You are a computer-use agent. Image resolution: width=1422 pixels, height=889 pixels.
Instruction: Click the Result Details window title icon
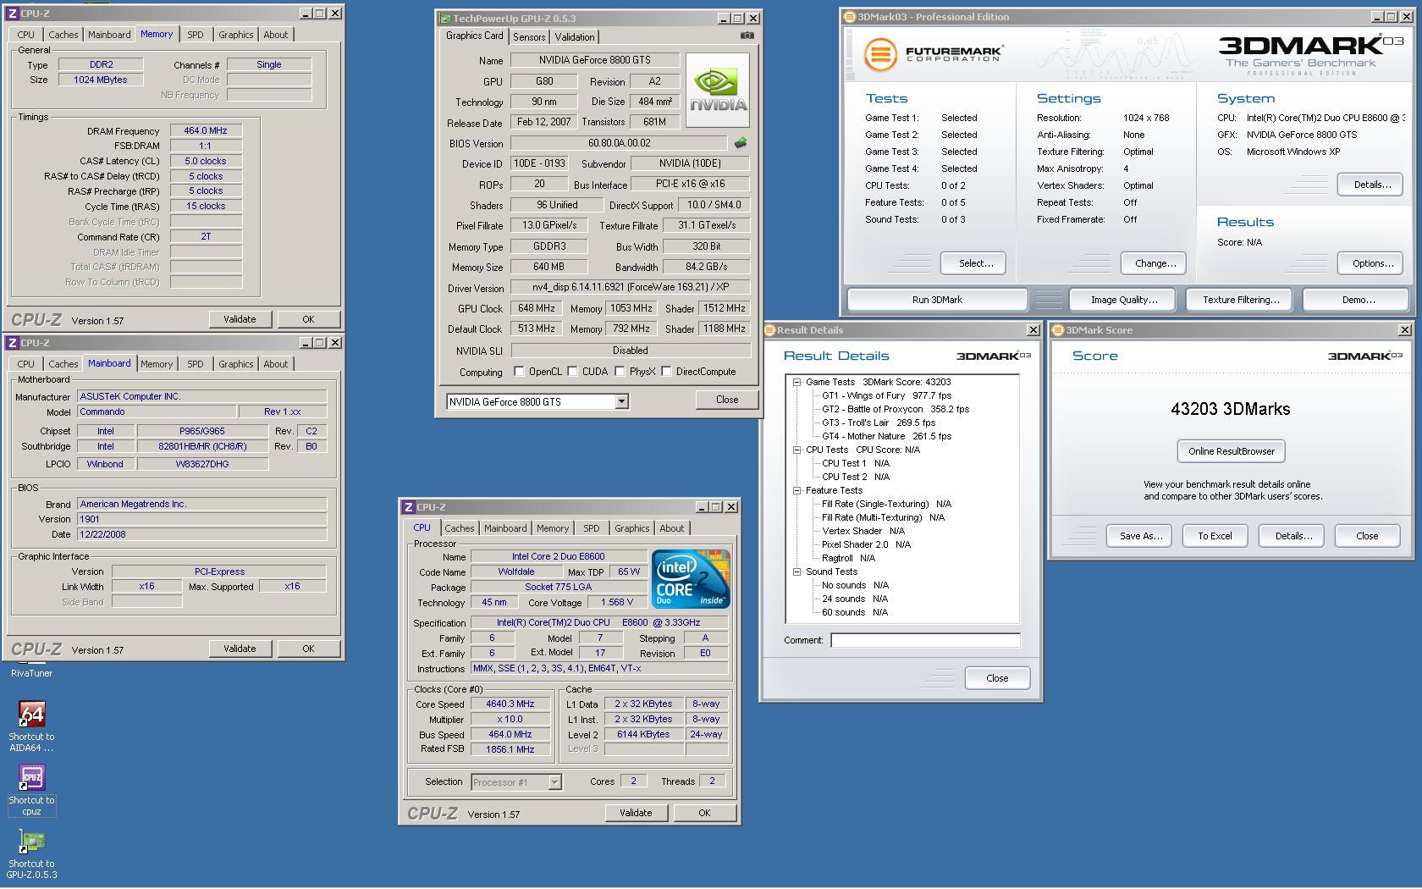[x=770, y=330]
